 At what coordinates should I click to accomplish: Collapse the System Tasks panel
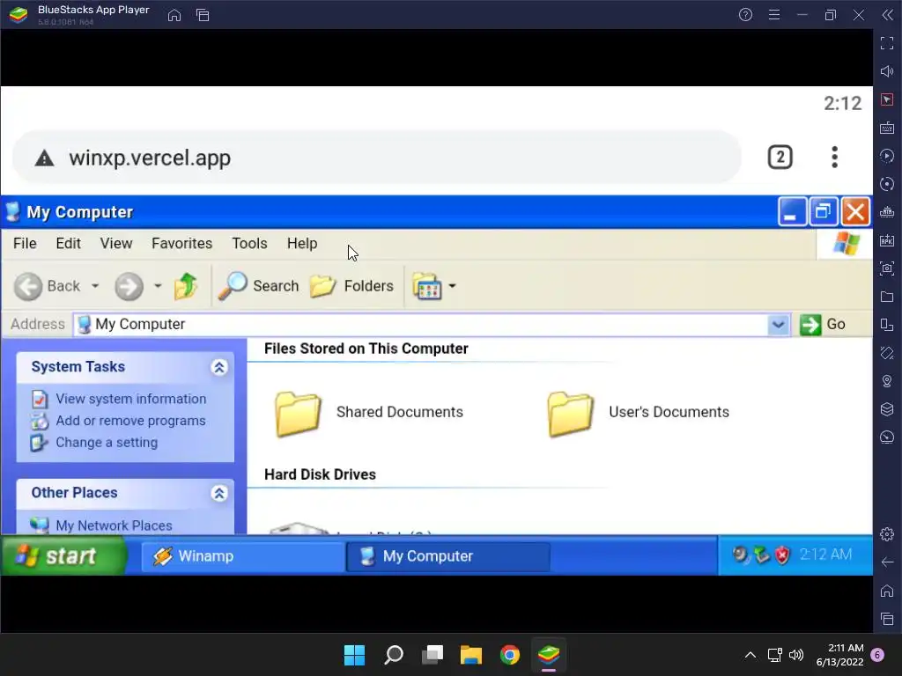[x=219, y=367]
